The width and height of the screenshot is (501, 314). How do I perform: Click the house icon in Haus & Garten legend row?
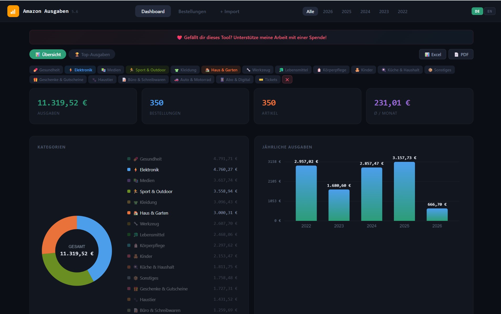[x=136, y=213]
